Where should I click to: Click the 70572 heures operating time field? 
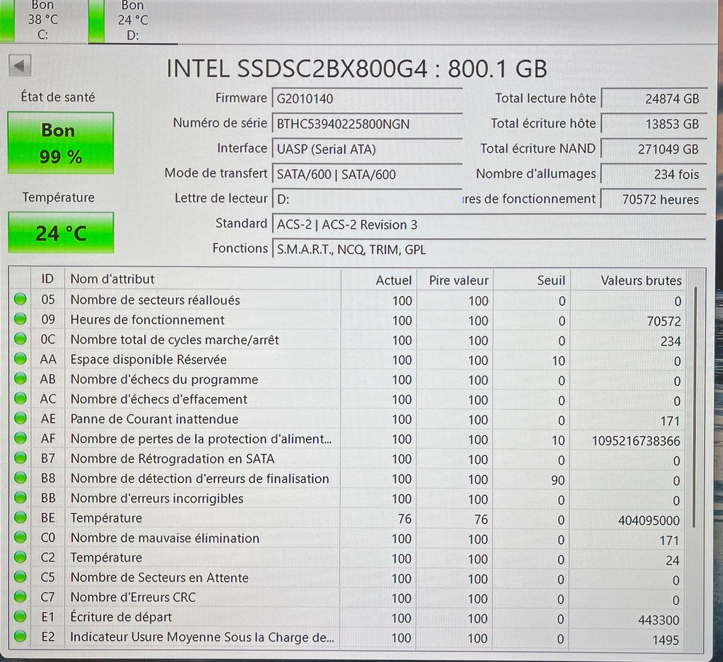[x=654, y=199]
